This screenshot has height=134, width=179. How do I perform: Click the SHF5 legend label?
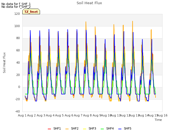[128, 128]
